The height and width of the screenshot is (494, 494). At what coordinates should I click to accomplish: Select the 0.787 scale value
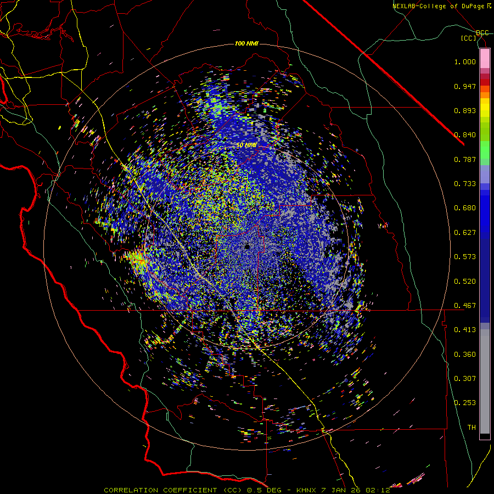coord(465,159)
